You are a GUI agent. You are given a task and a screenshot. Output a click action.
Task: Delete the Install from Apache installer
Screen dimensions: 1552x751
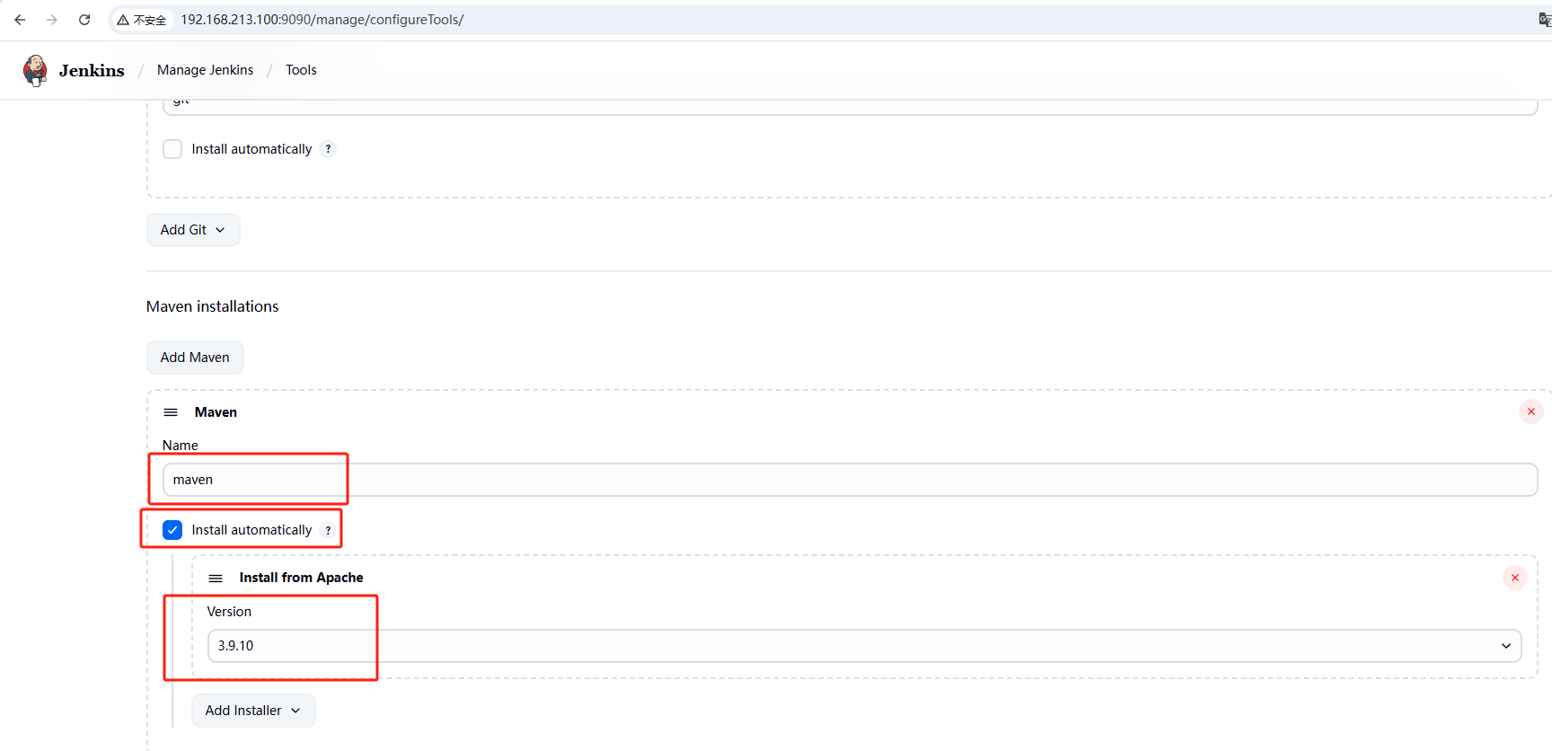[1515, 578]
